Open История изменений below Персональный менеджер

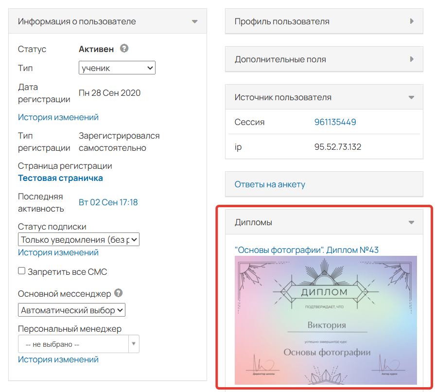[58, 359]
